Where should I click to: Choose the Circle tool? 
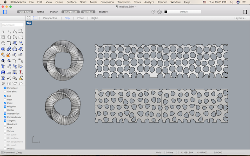(x=3, y=37)
